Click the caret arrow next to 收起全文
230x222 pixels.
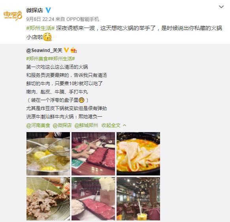click(124, 125)
